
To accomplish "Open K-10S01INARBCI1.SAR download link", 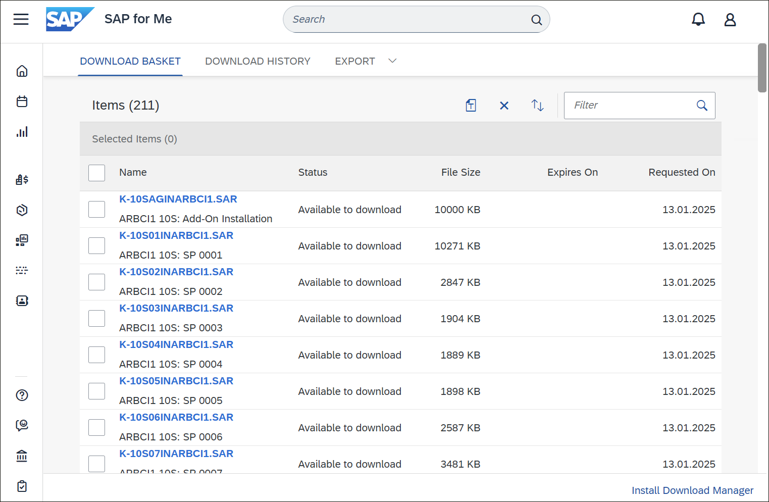I will click(x=176, y=235).
